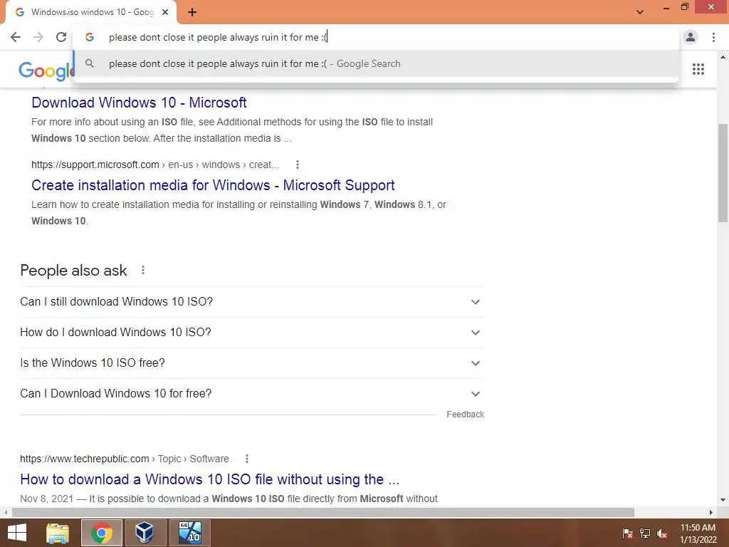This screenshot has height=547, width=729.
Task: Reload the page with the refresh icon
Action: point(61,37)
